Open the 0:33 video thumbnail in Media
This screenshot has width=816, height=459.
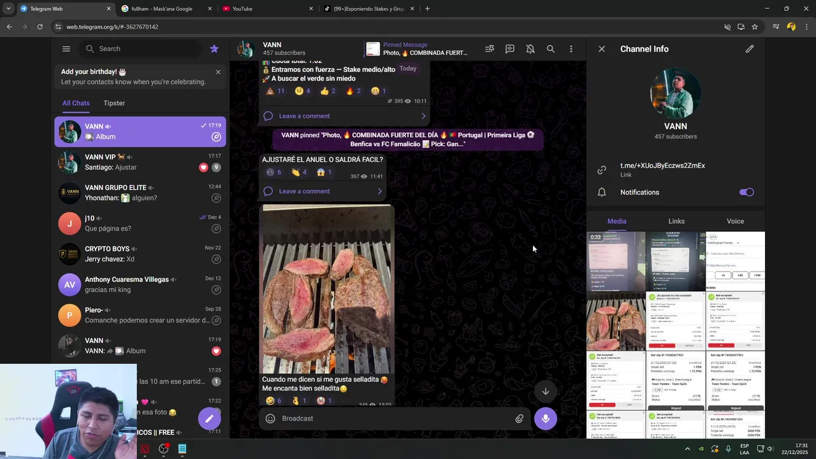click(616, 261)
